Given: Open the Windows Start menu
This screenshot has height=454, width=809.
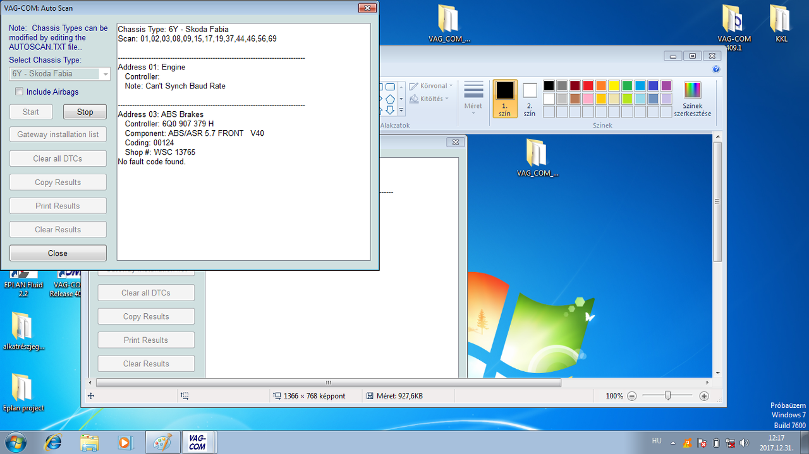Looking at the screenshot, I should [x=15, y=442].
